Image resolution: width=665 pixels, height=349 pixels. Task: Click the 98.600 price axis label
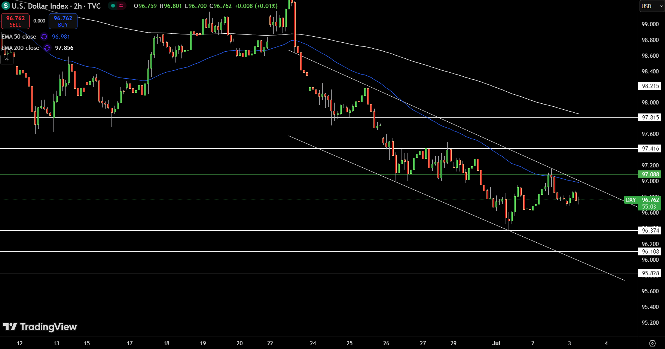click(650, 56)
